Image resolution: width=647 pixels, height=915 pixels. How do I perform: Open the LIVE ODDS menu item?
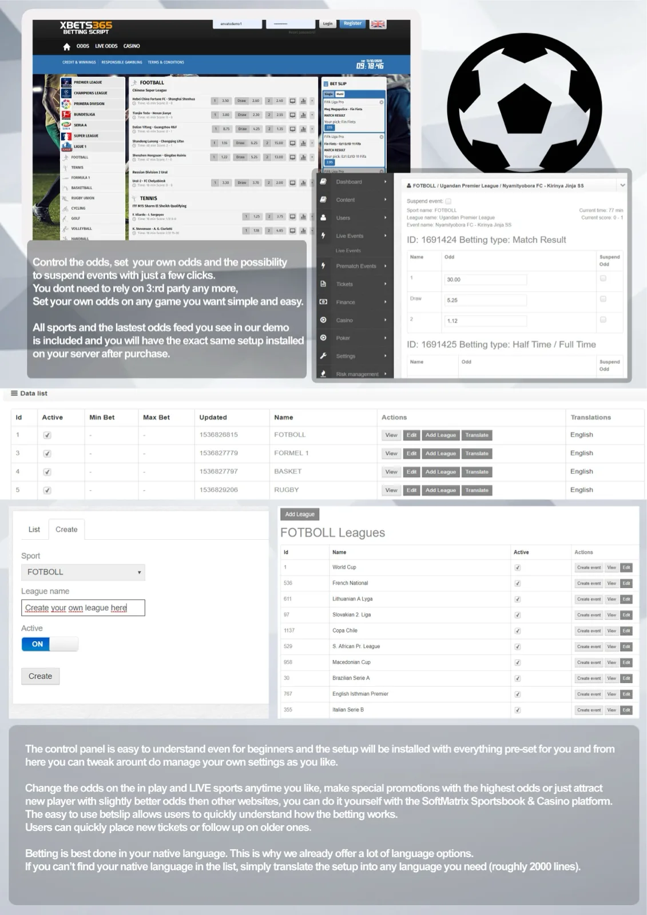106,46
